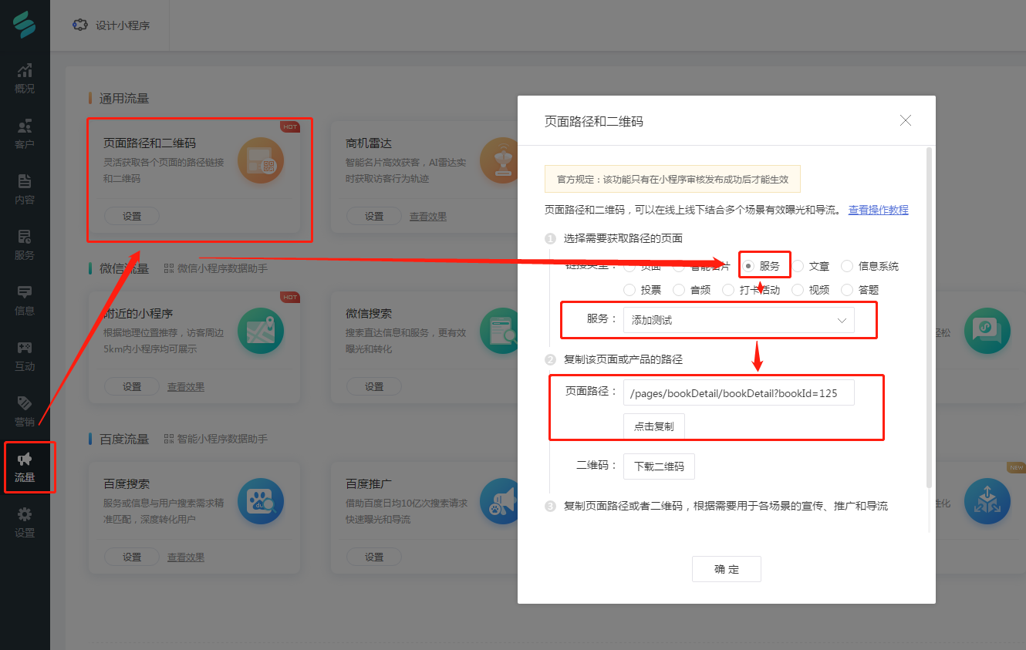Click 设置 on the 商机雷达 card

point(374,216)
